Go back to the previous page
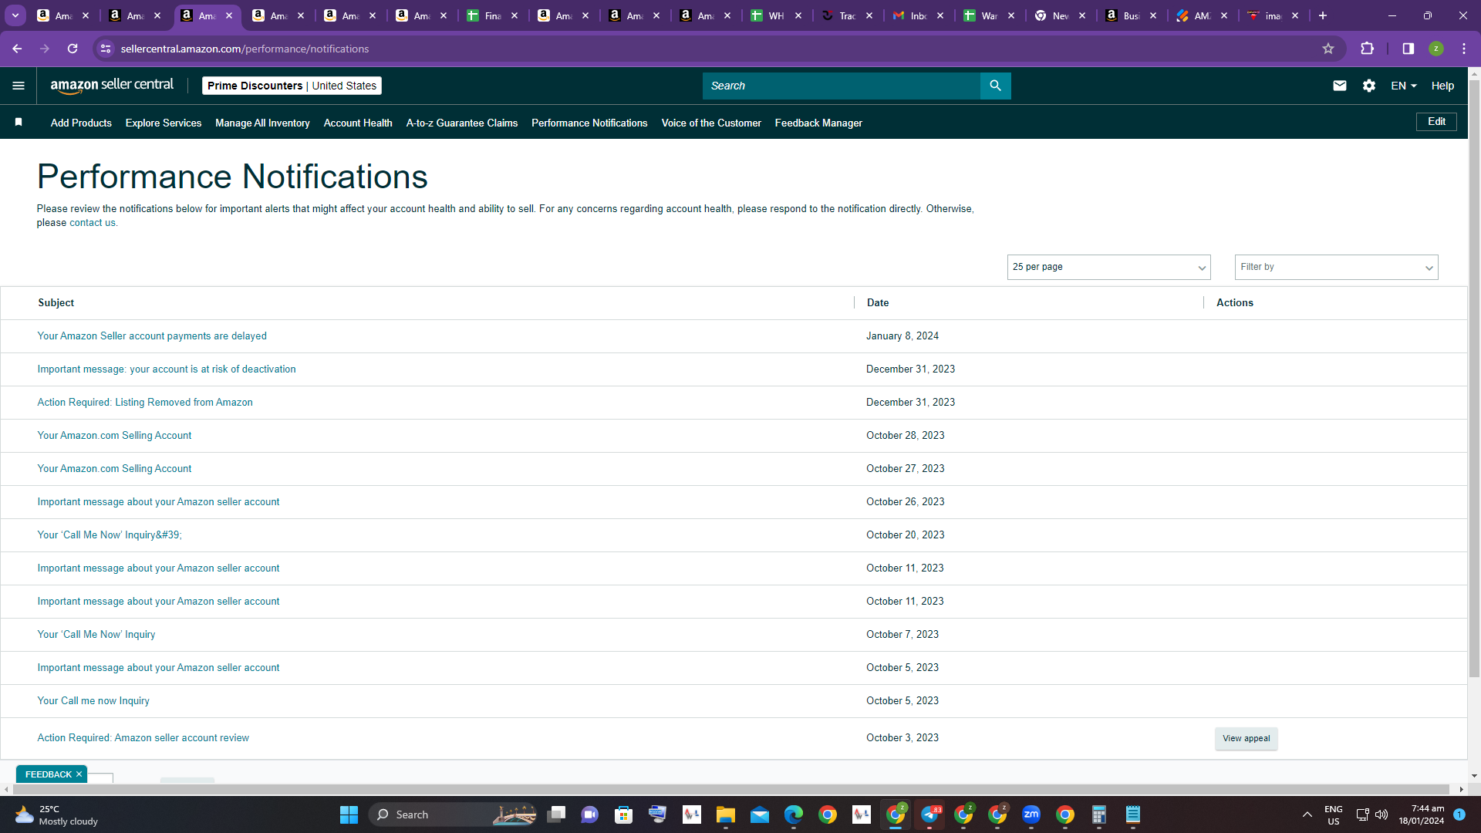Screen dimensions: 1481x833 pyautogui.click(x=17, y=49)
